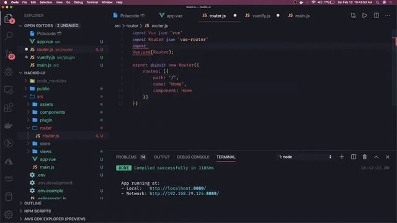This screenshot has width=397, height=223.
Task: Click the unsaved dot on router.js tab
Action: [x=235, y=15]
